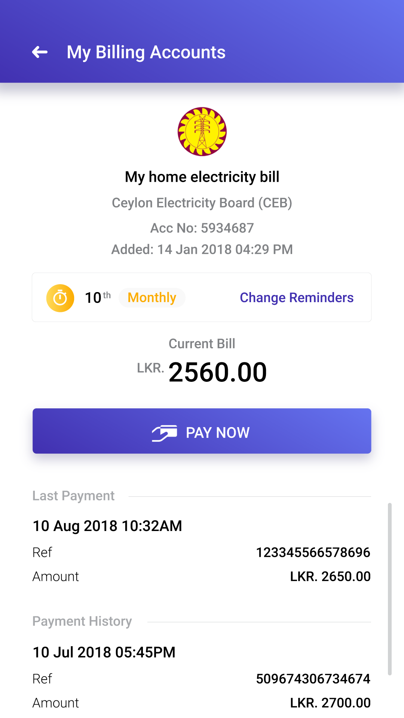Image resolution: width=404 pixels, height=718 pixels.
Task: Select the 10th reminder day label
Action: [x=98, y=298]
